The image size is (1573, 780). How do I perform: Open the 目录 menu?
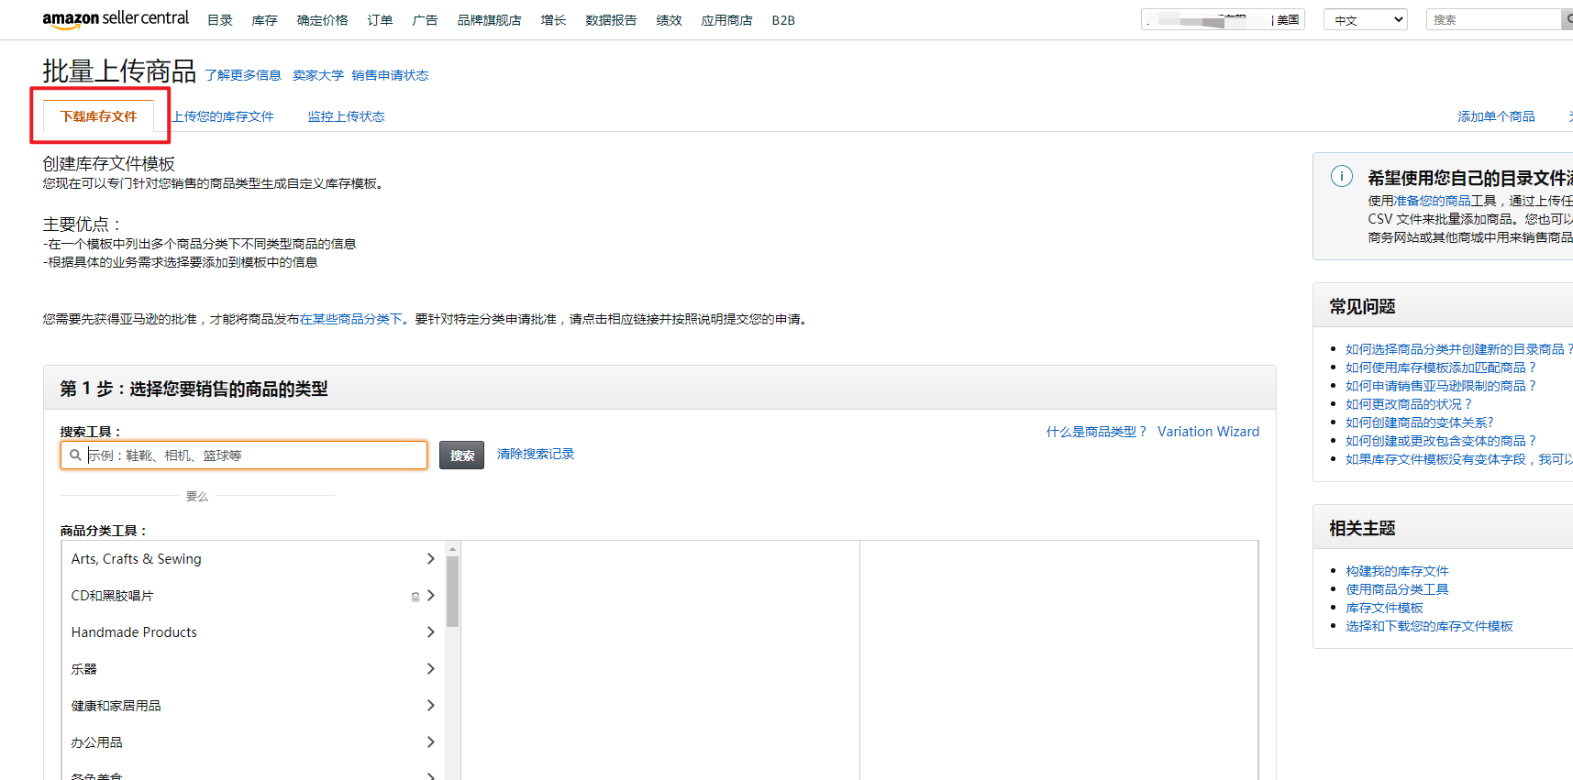point(220,20)
